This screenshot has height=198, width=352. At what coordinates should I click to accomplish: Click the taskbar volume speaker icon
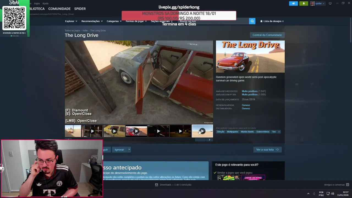coord(332,194)
